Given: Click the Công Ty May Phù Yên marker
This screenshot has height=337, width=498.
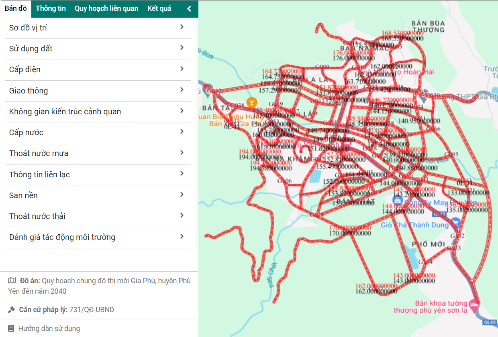Looking at the screenshot, I should tap(398, 199).
